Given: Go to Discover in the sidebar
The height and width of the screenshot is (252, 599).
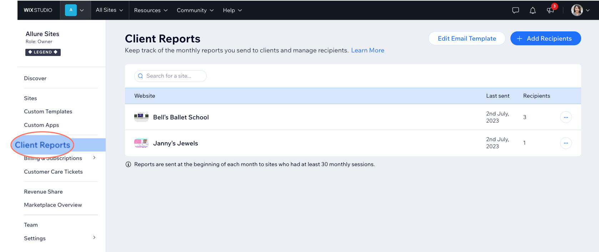Looking at the screenshot, I should click(x=35, y=78).
